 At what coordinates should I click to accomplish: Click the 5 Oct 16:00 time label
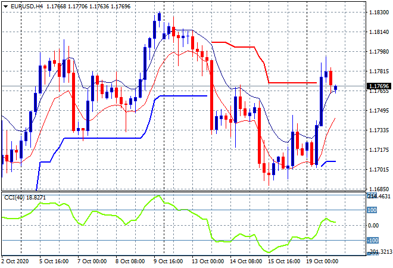click(54, 261)
